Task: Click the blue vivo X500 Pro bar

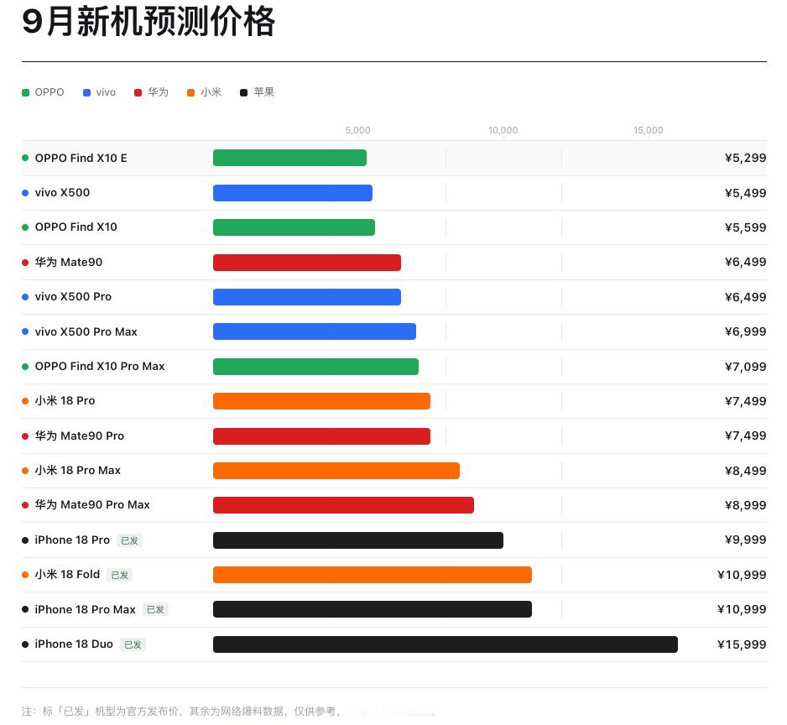Action: pyautogui.click(x=307, y=297)
